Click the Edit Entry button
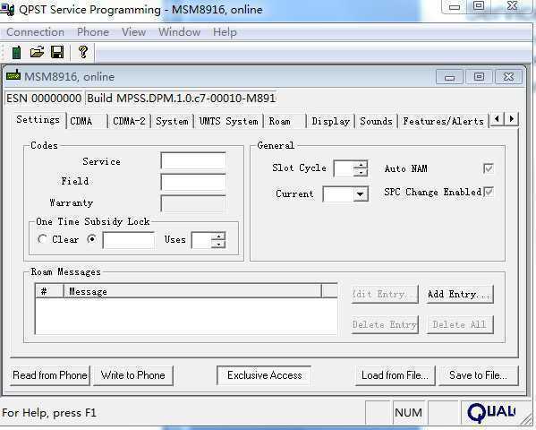Screen dimensions: 536x430 pyautogui.click(x=385, y=294)
